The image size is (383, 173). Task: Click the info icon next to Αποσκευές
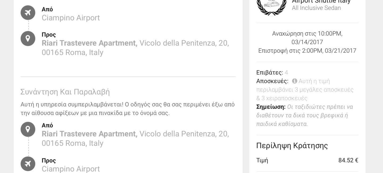[294, 81]
